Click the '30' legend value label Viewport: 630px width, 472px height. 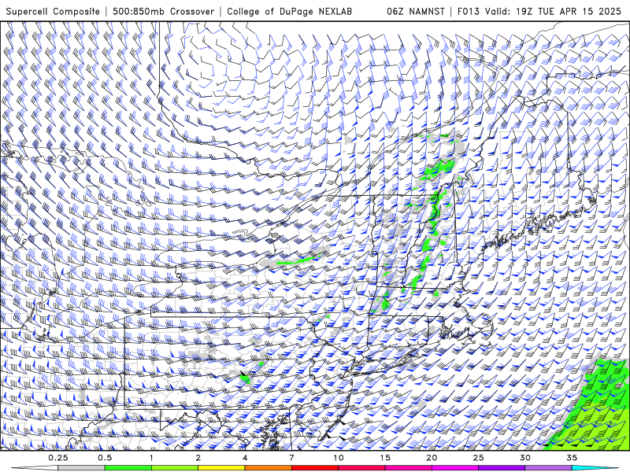524,458
